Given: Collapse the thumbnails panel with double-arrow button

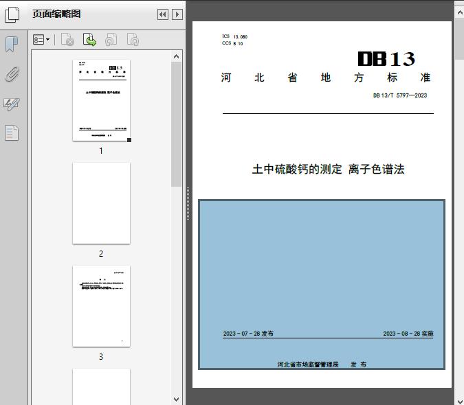Looking at the screenshot, I should 163,14.
